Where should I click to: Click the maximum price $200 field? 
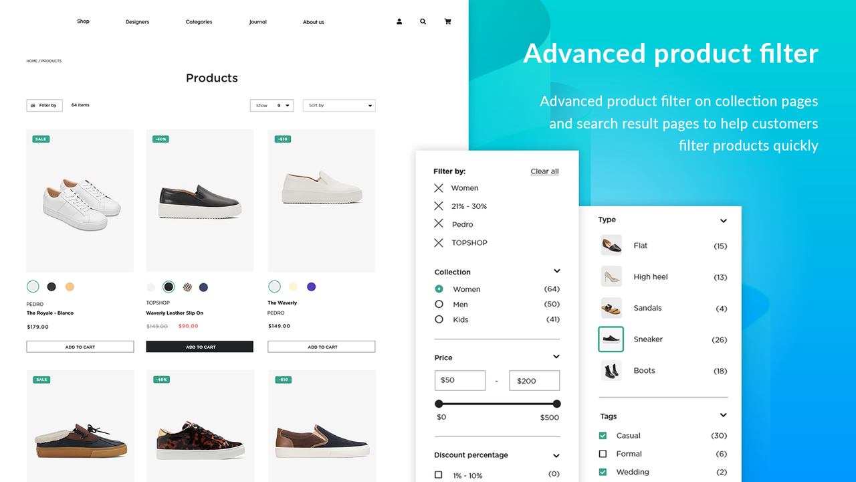point(534,380)
